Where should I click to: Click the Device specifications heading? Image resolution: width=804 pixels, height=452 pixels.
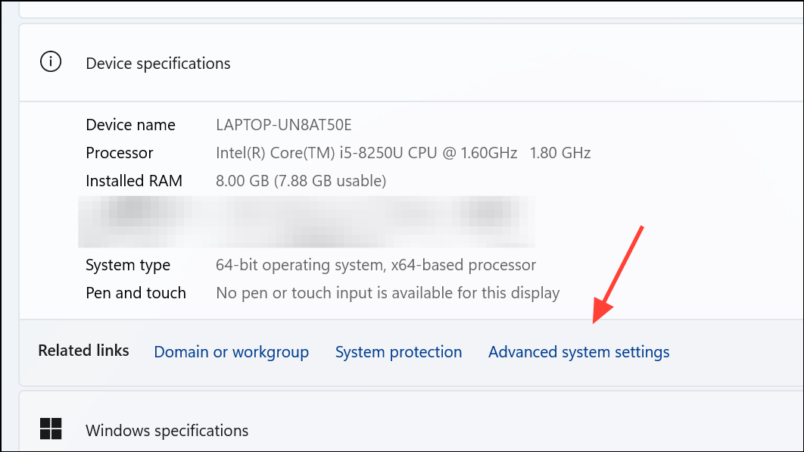[157, 63]
